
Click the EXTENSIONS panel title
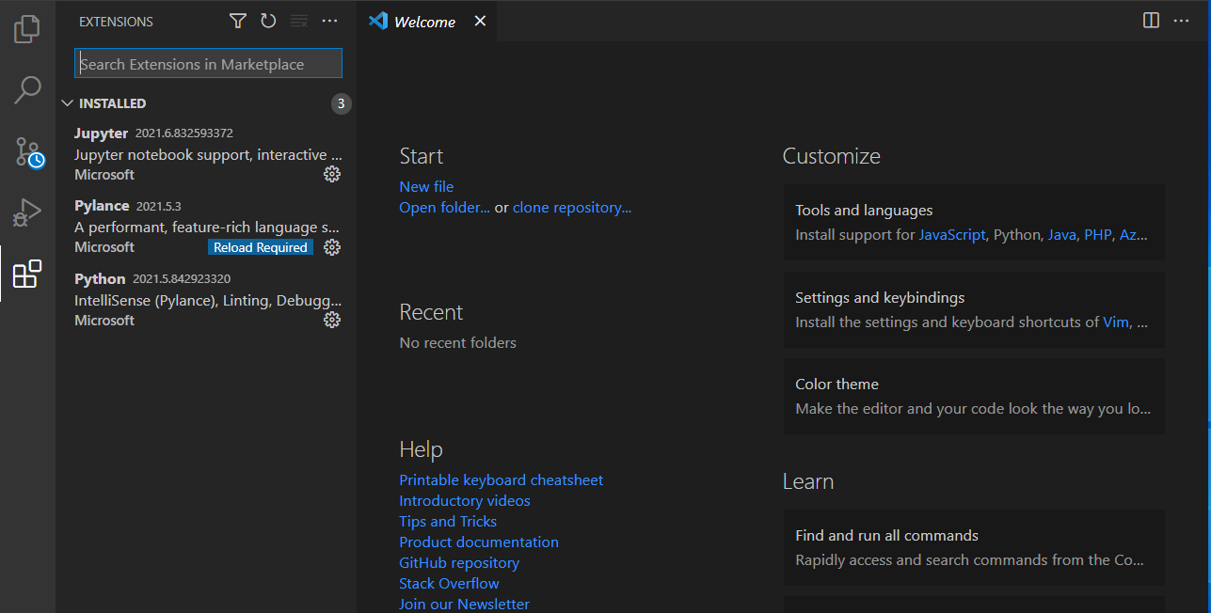116,22
